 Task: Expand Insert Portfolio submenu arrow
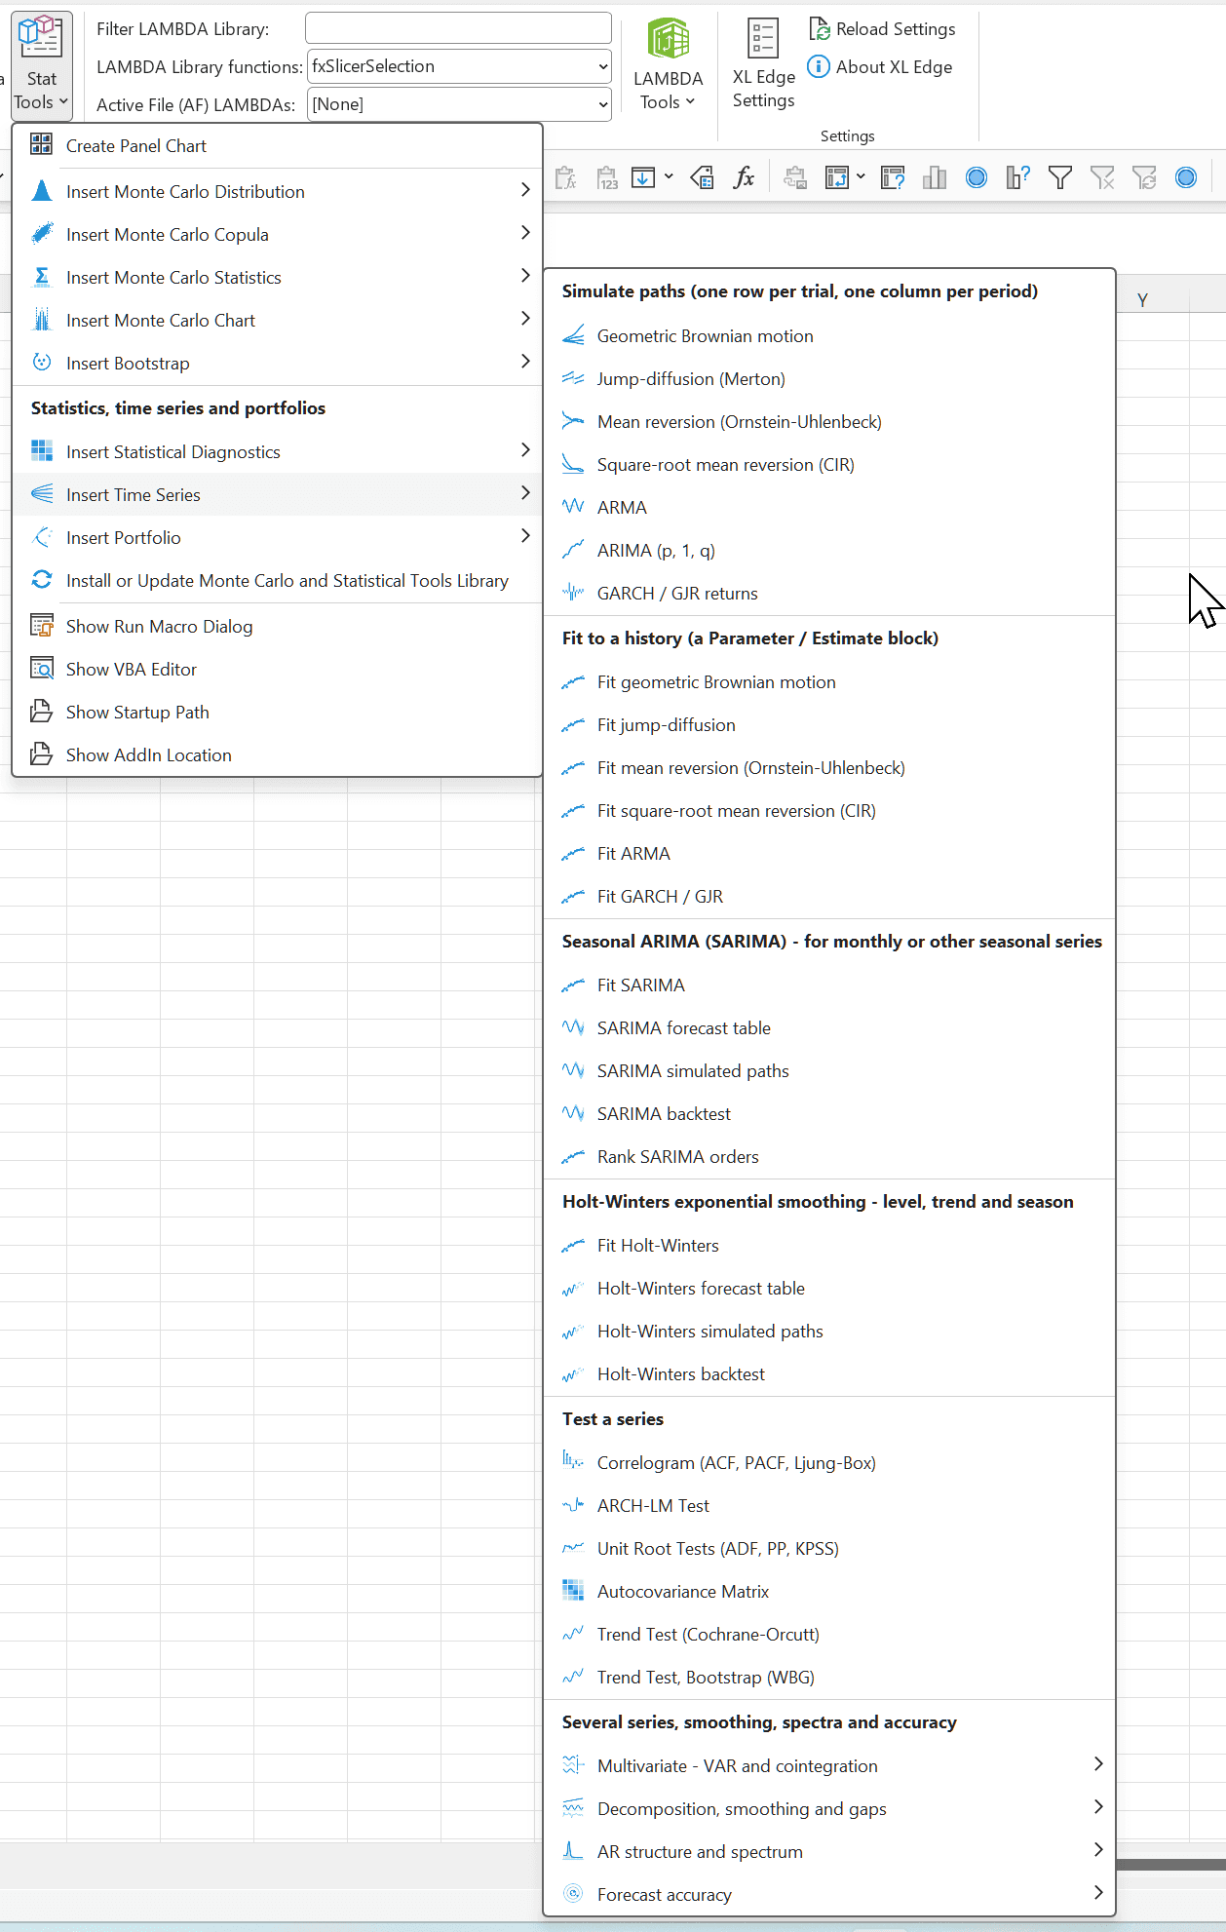[525, 536]
